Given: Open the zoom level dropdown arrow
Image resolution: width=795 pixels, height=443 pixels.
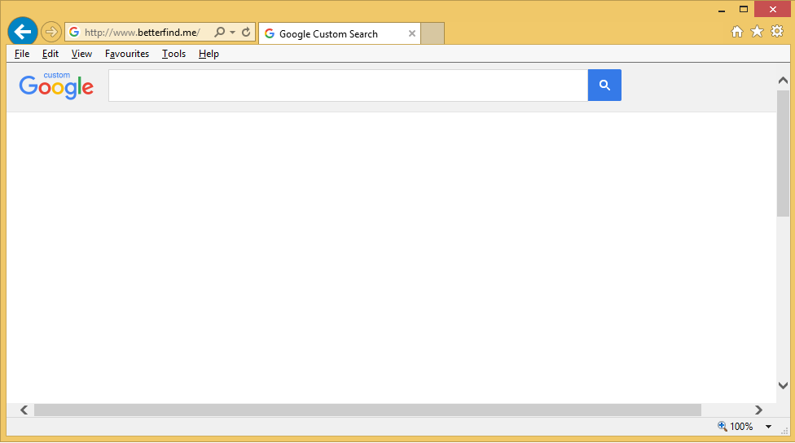Looking at the screenshot, I should tap(768, 427).
